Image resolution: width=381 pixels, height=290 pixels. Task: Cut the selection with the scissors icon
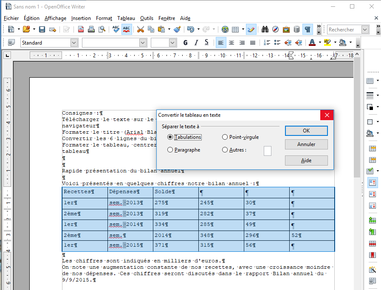[x=141, y=29]
